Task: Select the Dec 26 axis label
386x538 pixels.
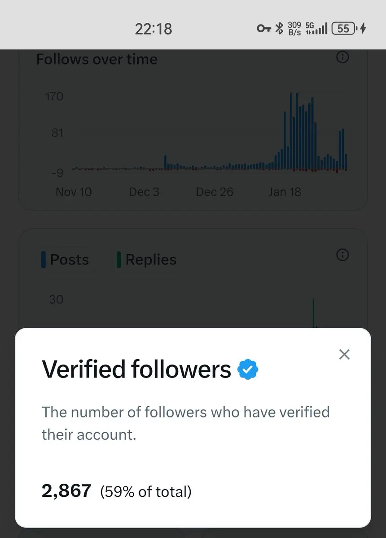Action: pyautogui.click(x=215, y=192)
